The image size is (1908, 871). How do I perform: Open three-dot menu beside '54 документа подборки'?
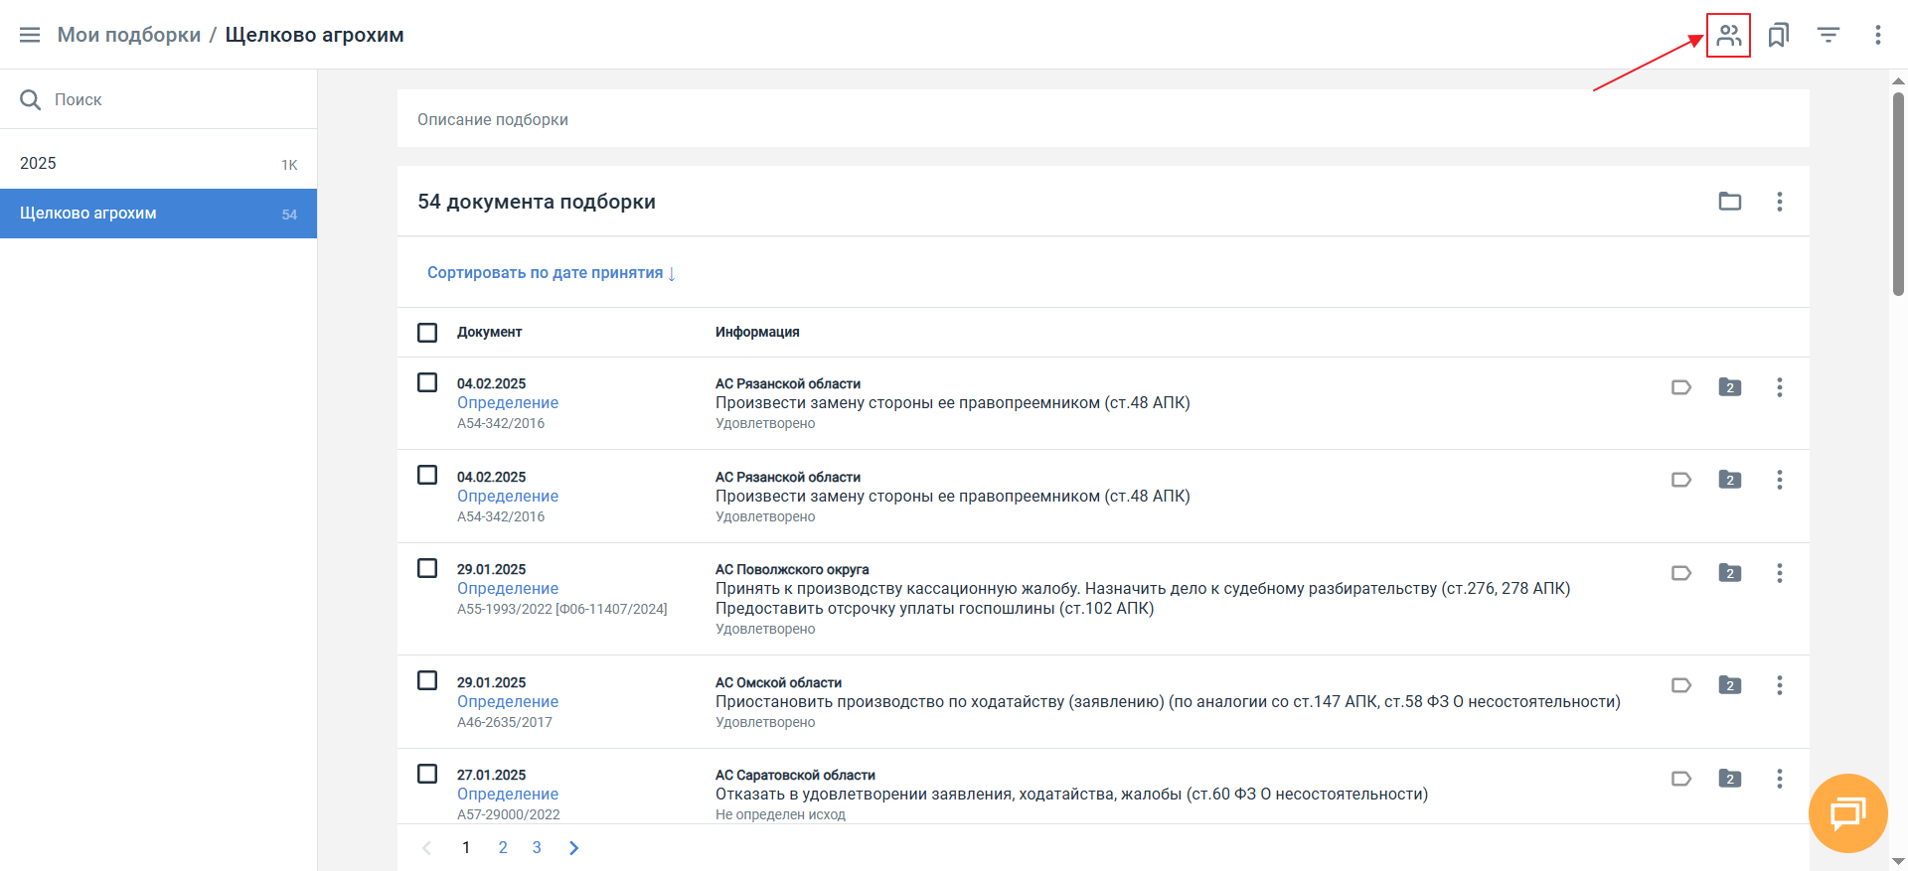pos(1780,202)
